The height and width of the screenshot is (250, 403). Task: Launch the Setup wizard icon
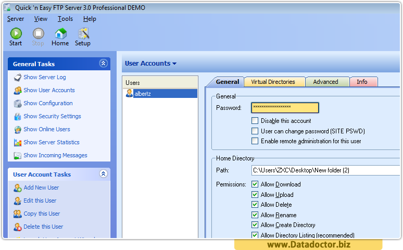click(x=83, y=33)
